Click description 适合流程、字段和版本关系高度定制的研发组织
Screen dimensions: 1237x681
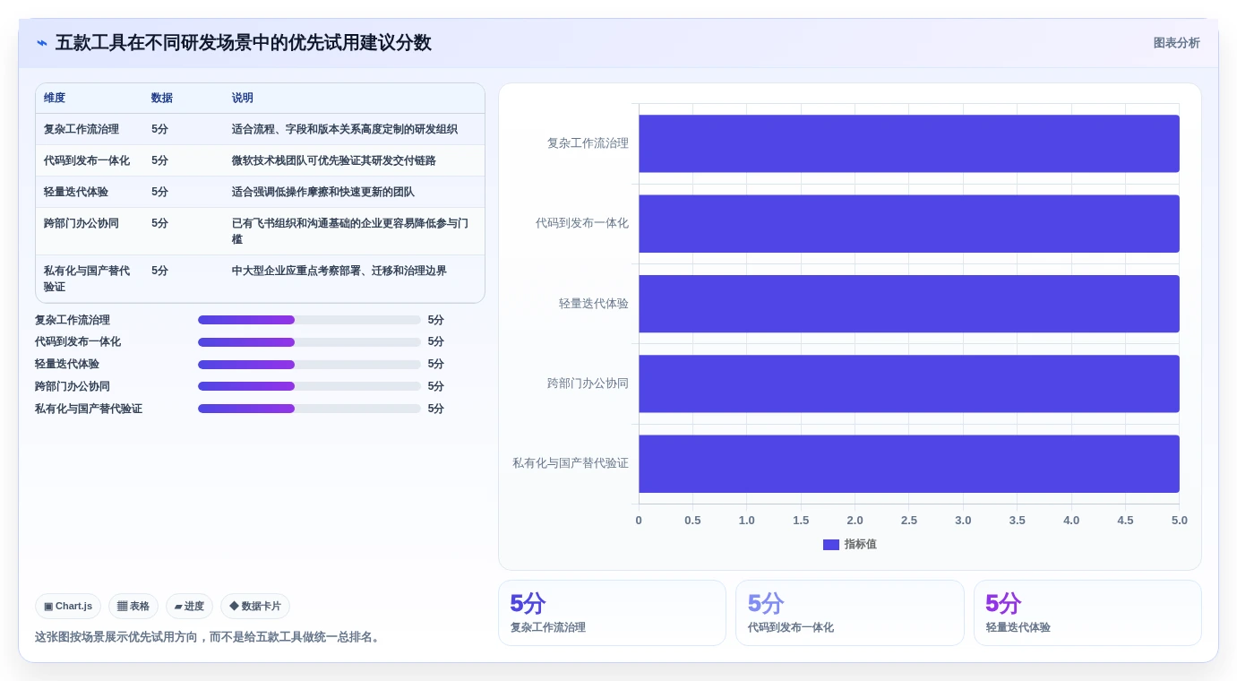[x=345, y=129]
